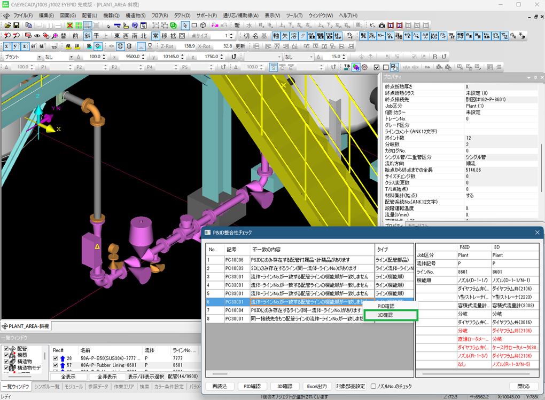Viewport: 545px width, 400px height.
Task: Click the 全表示 show all button
Action: (x=68, y=377)
